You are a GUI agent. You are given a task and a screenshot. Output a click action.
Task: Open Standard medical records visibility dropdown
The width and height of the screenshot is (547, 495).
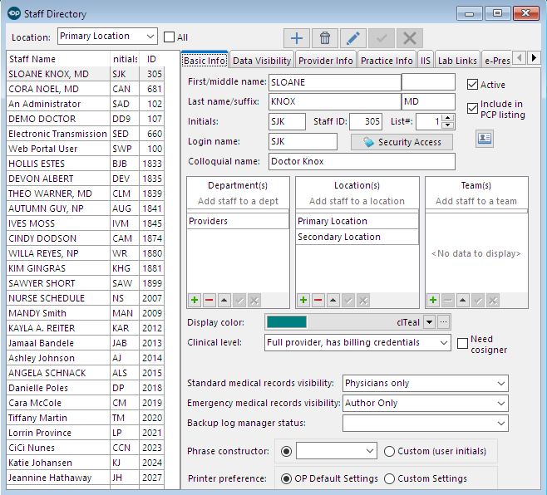500,383
